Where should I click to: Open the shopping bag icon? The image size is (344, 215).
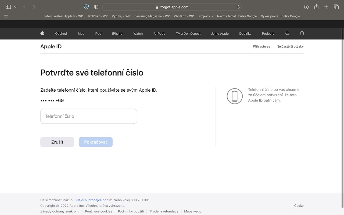302,33
